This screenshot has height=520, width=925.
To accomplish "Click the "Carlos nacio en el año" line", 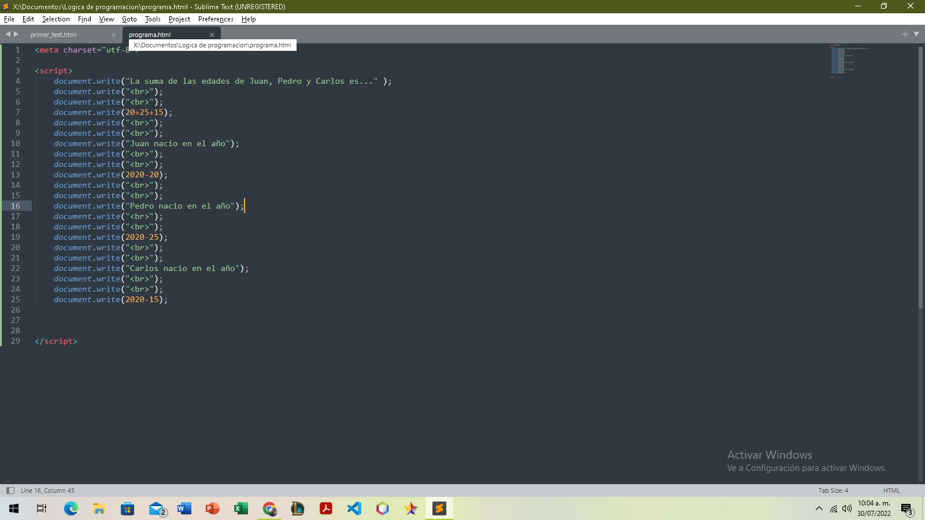I will [x=151, y=268].
